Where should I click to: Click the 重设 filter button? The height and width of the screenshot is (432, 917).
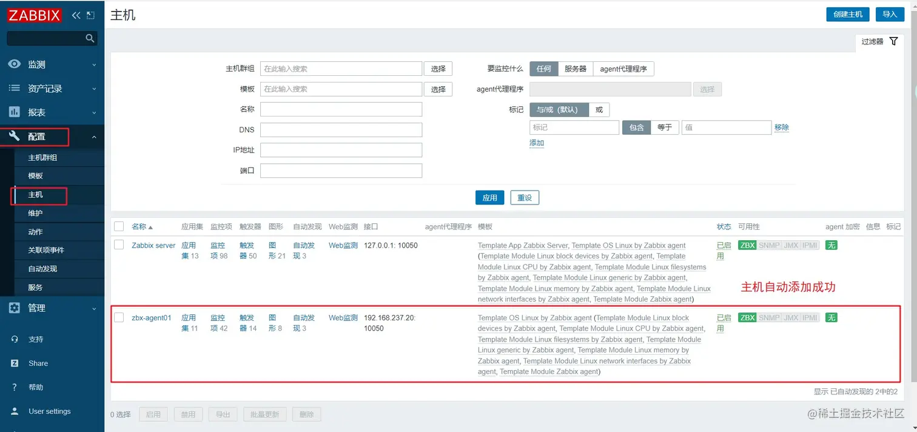(x=525, y=198)
